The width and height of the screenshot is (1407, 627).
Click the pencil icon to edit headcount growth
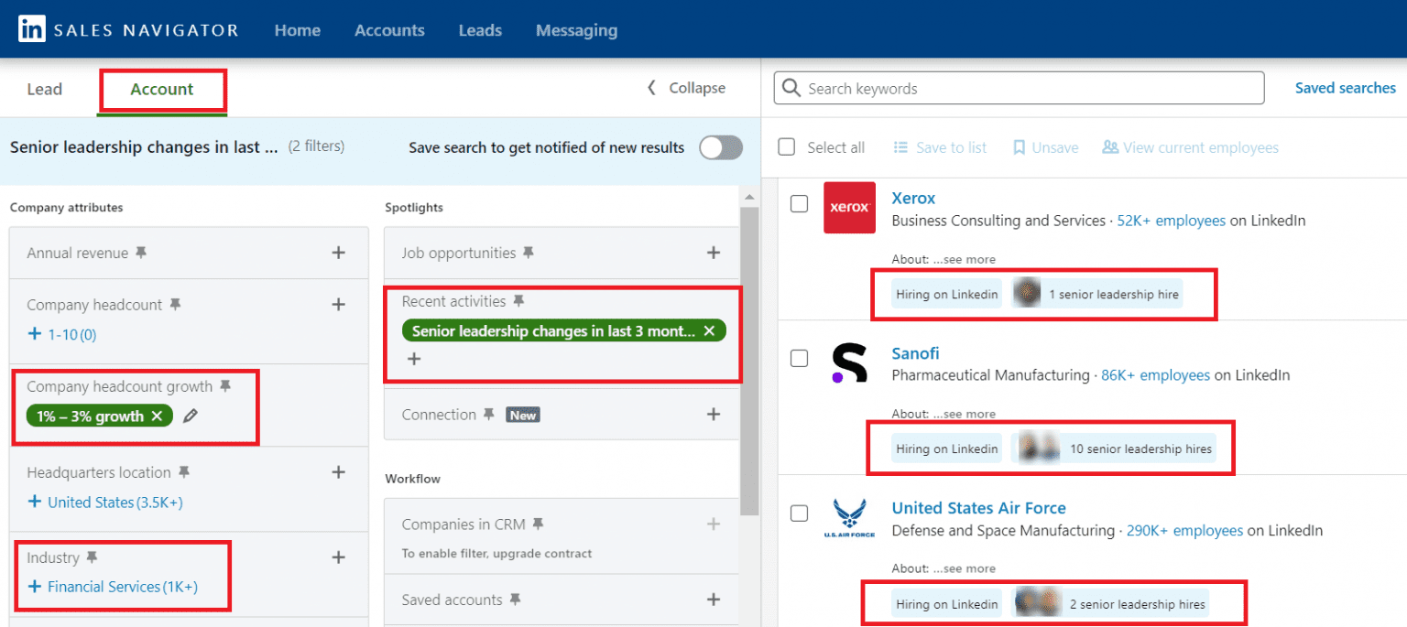click(x=190, y=416)
